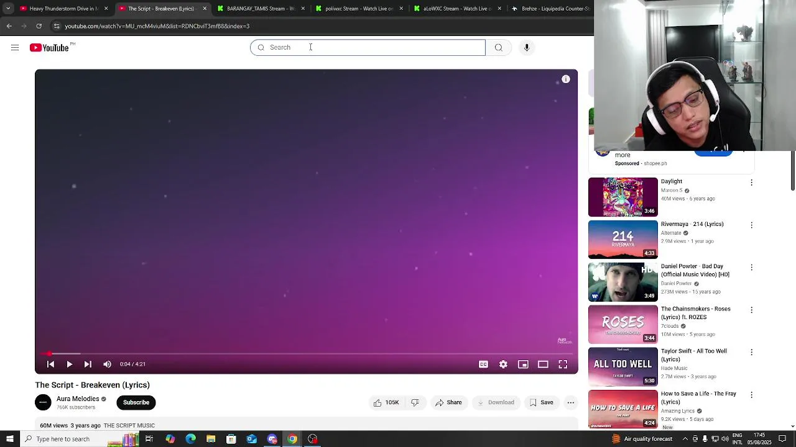796x447 pixels.
Task: Subscribe to Aura Melodies
Action: (136, 403)
